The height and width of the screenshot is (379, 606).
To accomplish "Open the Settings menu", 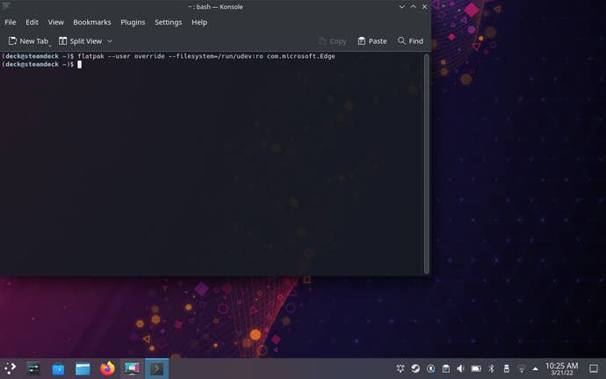I will tap(168, 22).
